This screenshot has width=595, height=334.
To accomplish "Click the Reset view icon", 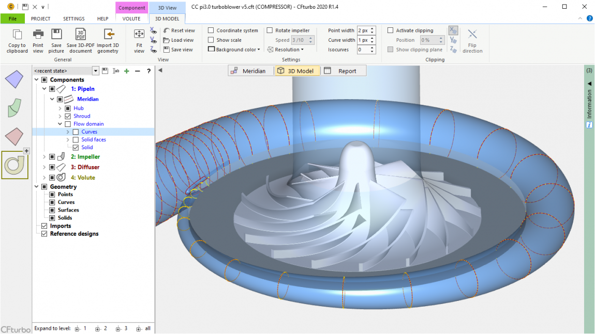I will pyautogui.click(x=179, y=30).
